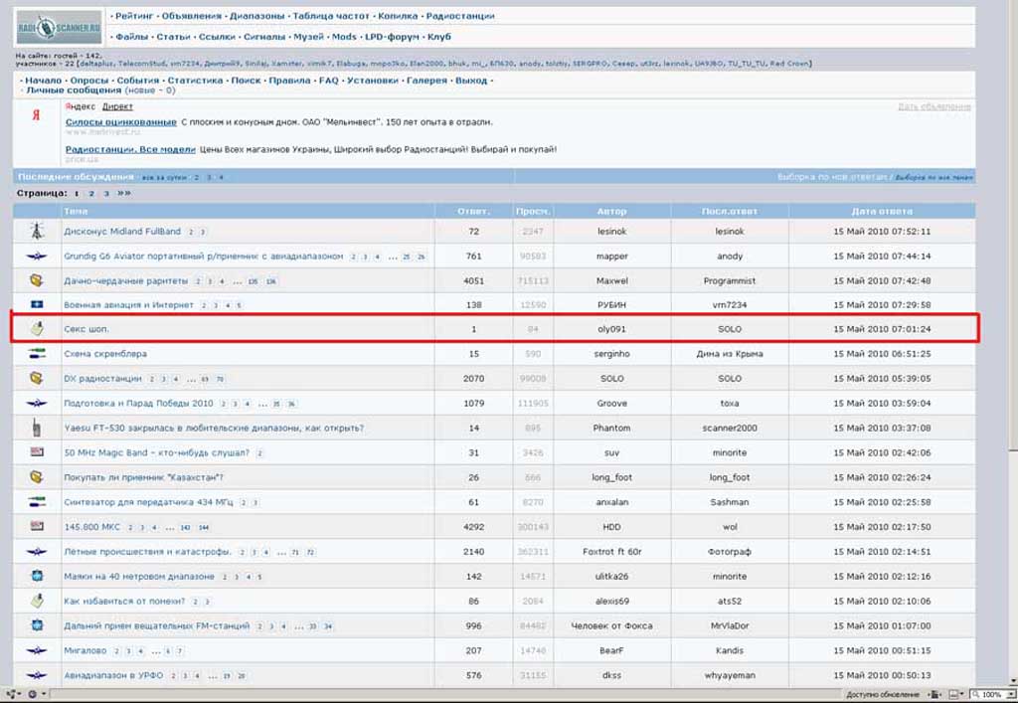Click the antenna icon beside Дисконус Midland FullBand
The height and width of the screenshot is (703, 1018).
click(37, 231)
